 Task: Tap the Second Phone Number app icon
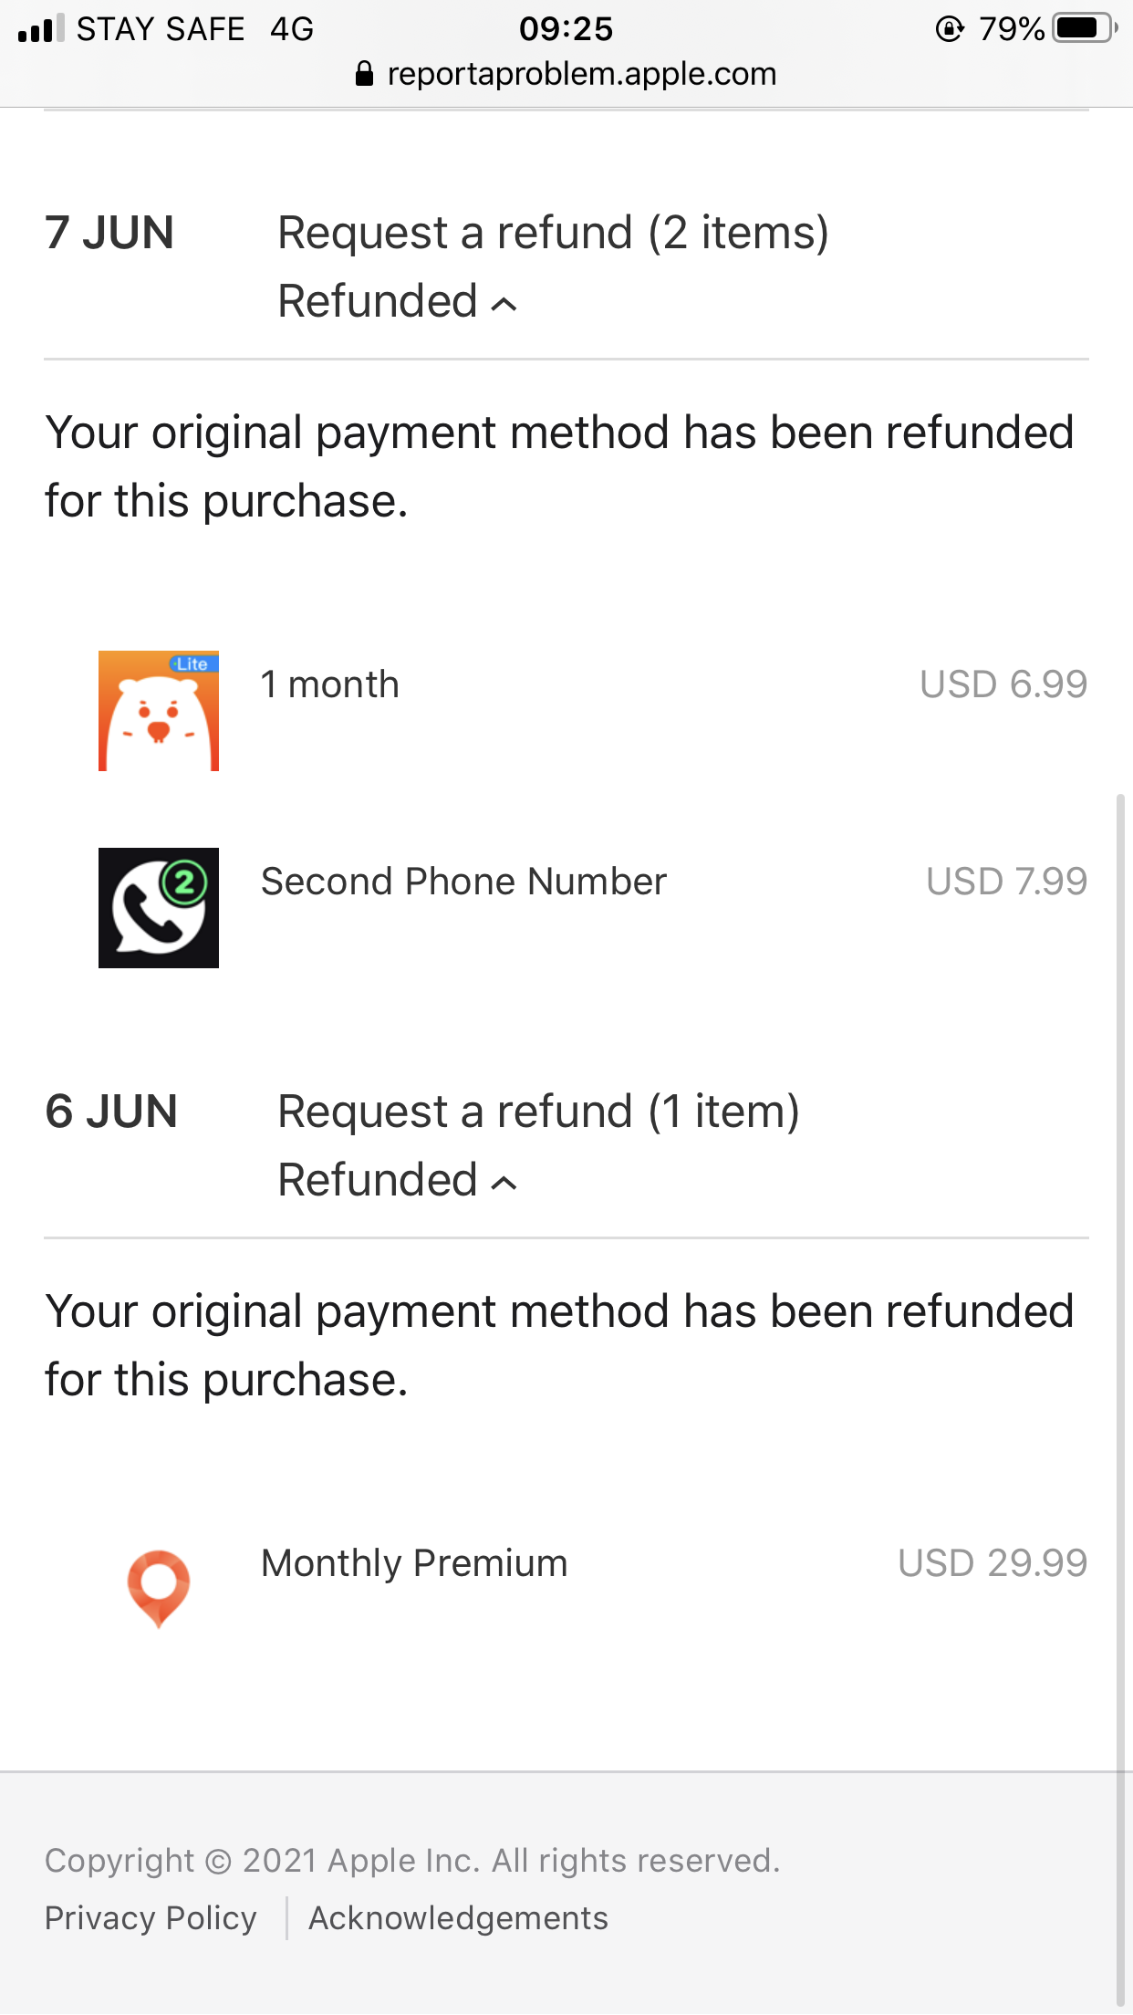coord(159,908)
